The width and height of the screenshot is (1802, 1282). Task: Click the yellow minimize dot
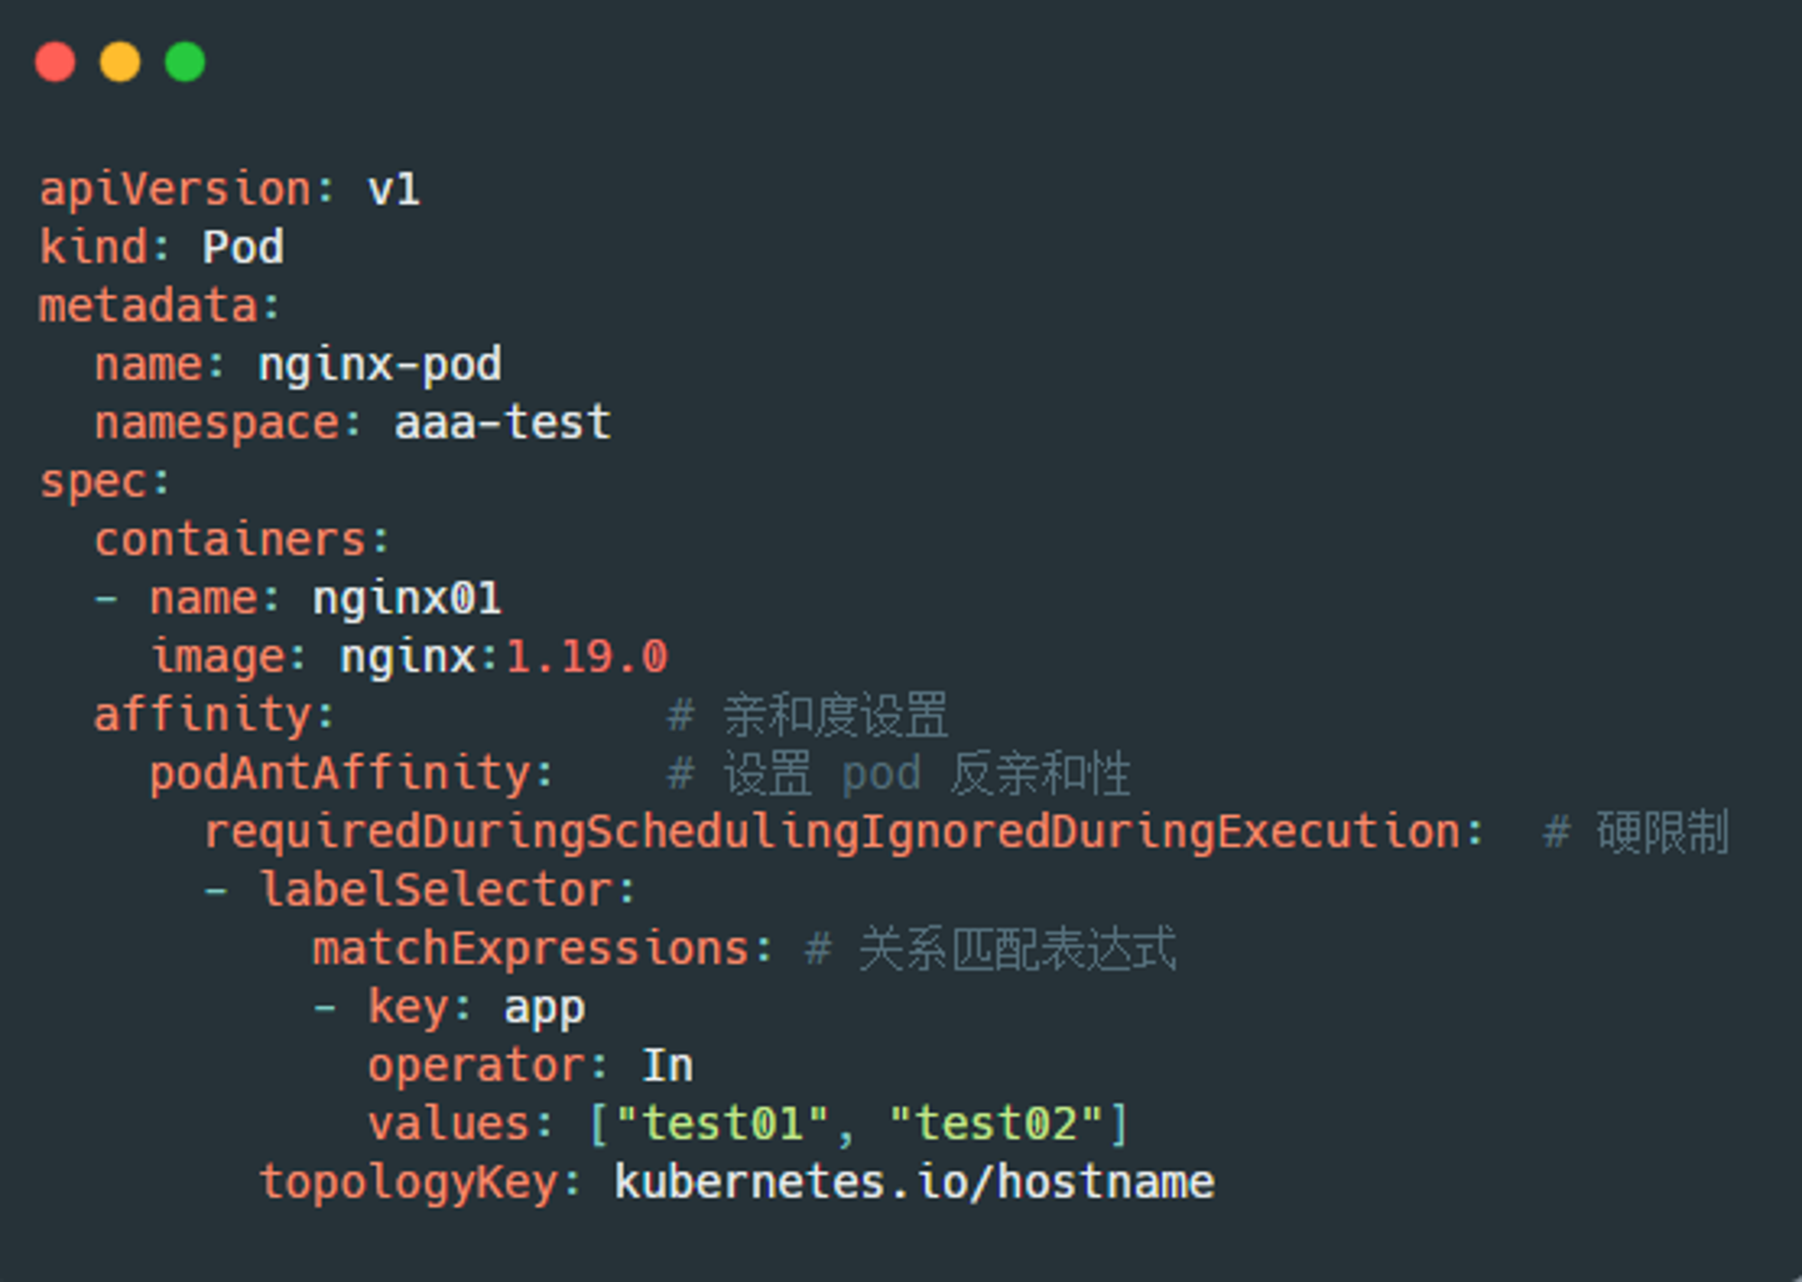pyautogui.click(x=120, y=62)
